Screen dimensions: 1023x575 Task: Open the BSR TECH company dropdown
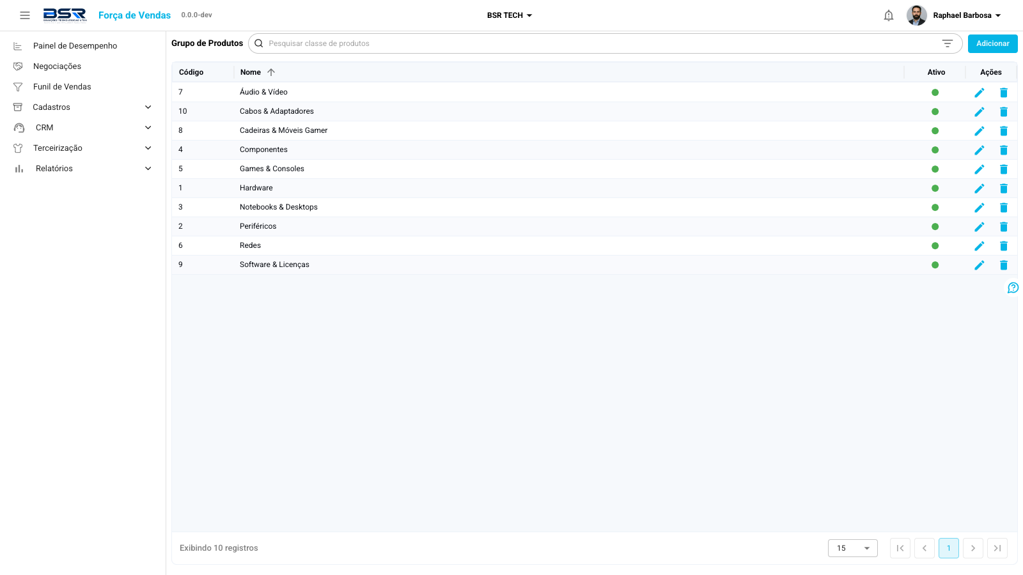pyautogui.click(x=510, y=15)
